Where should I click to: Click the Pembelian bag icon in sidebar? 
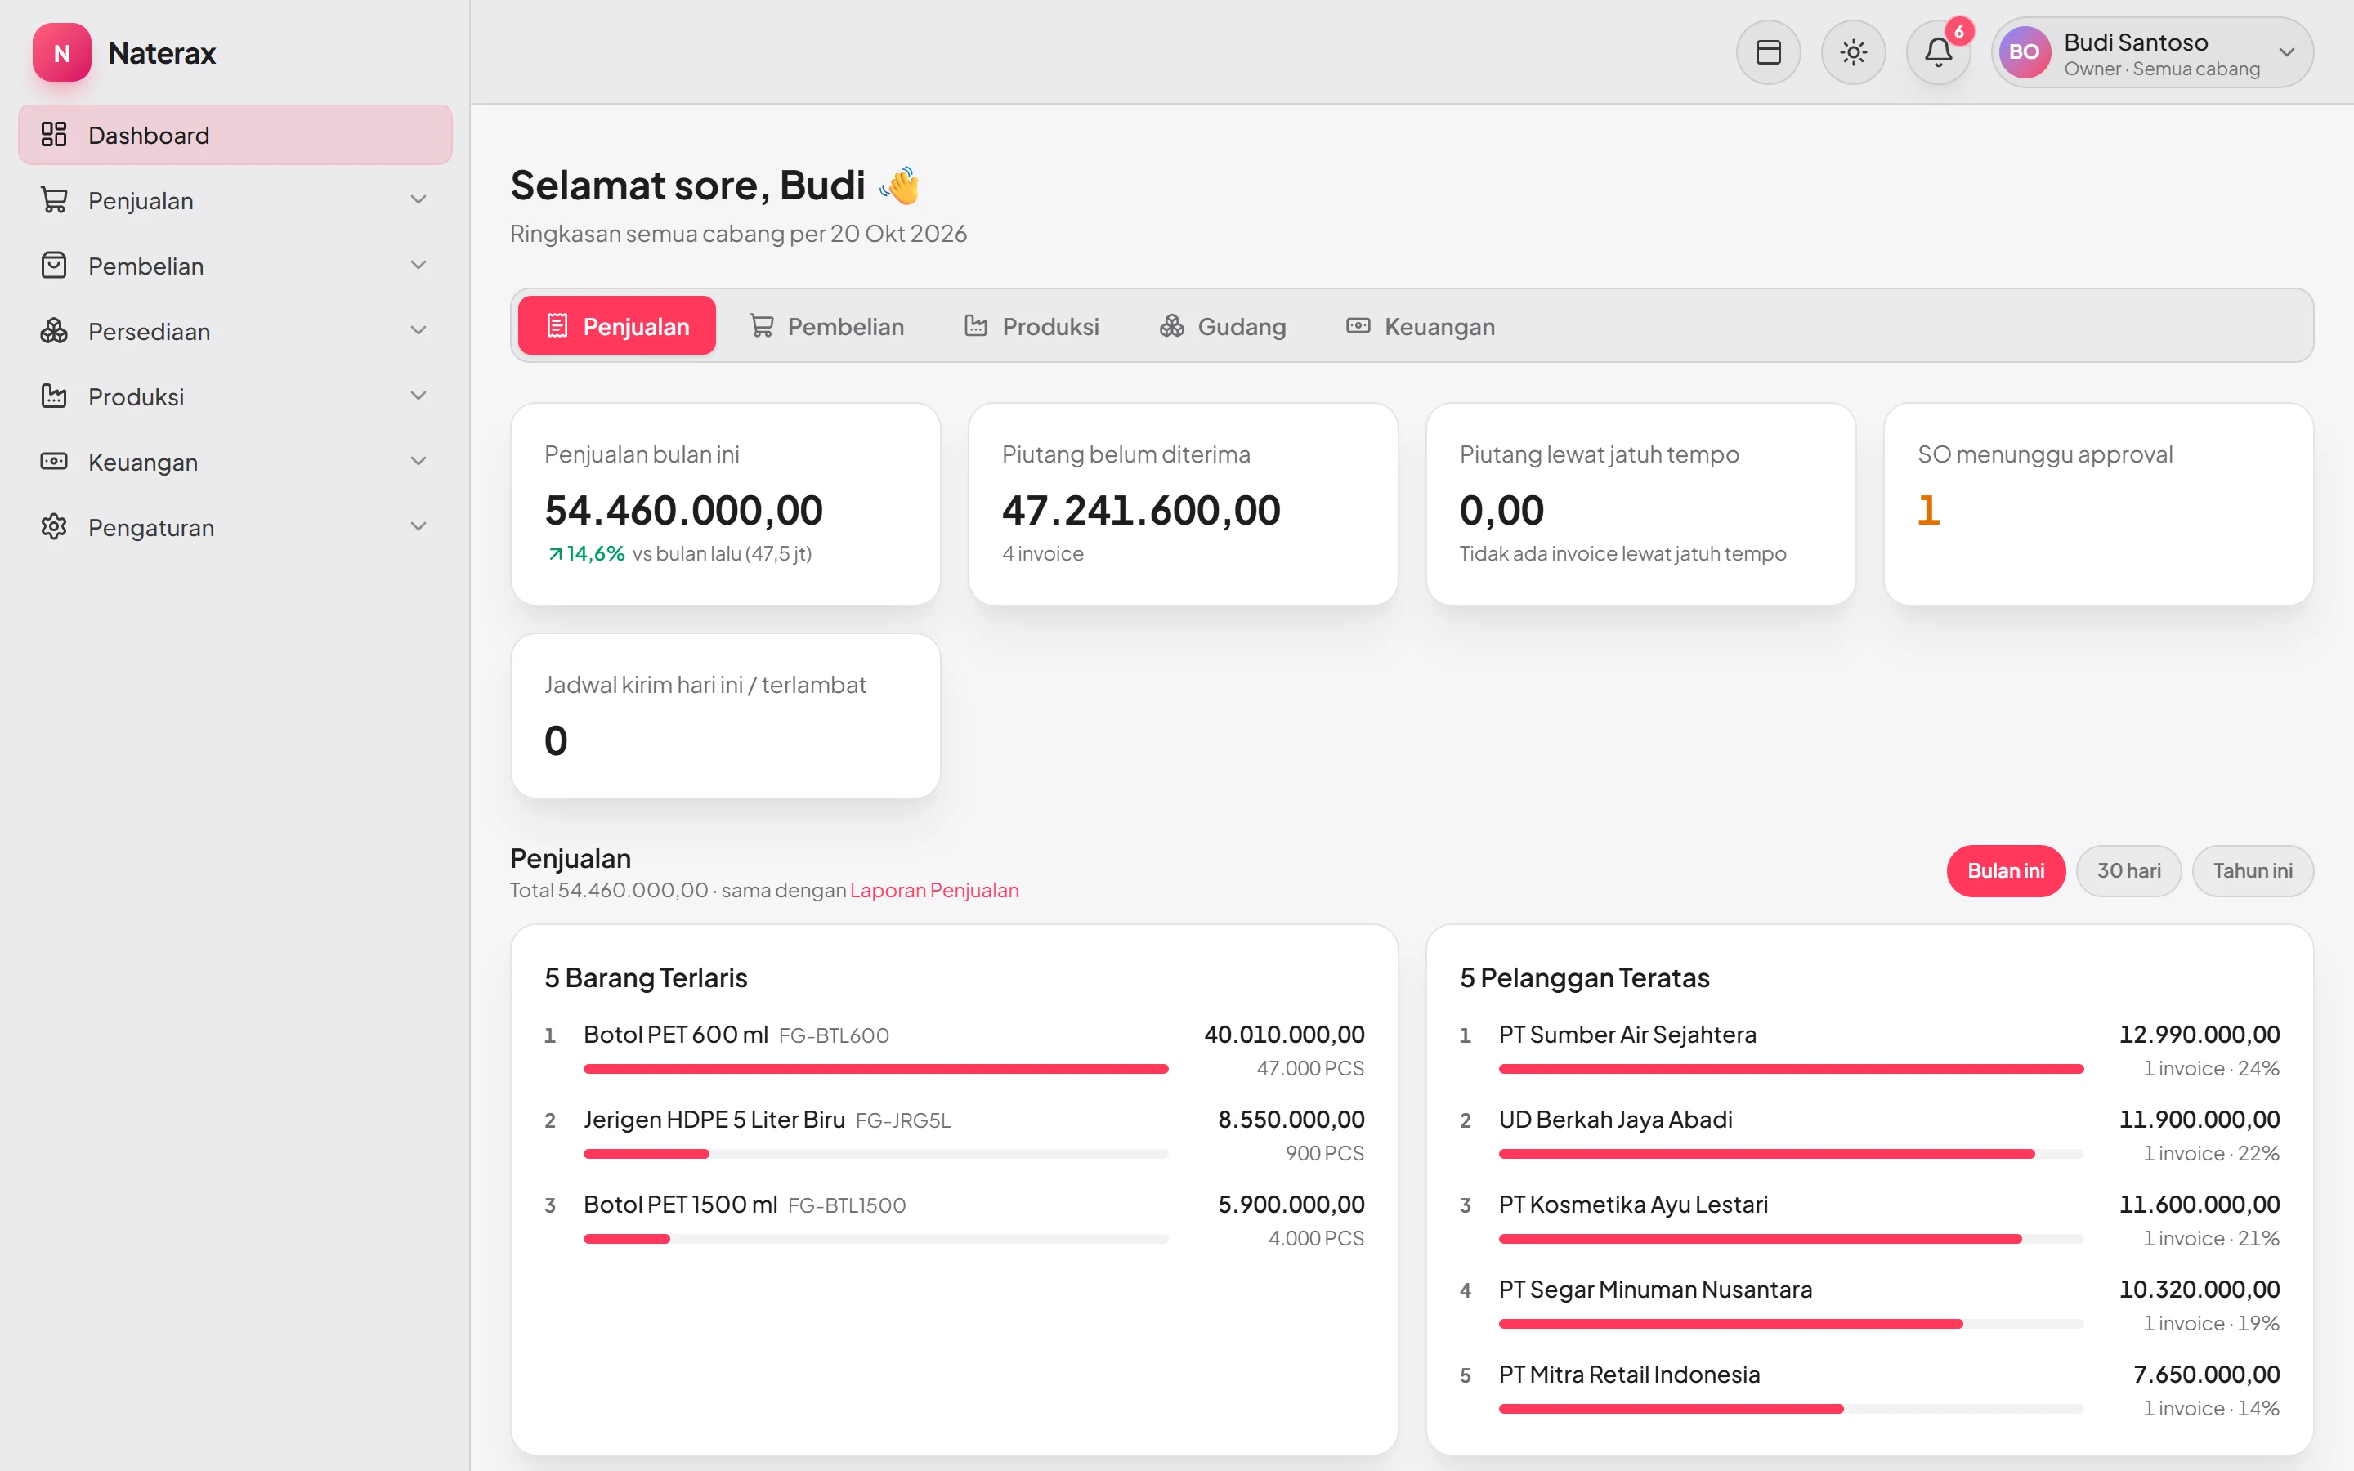53,265
